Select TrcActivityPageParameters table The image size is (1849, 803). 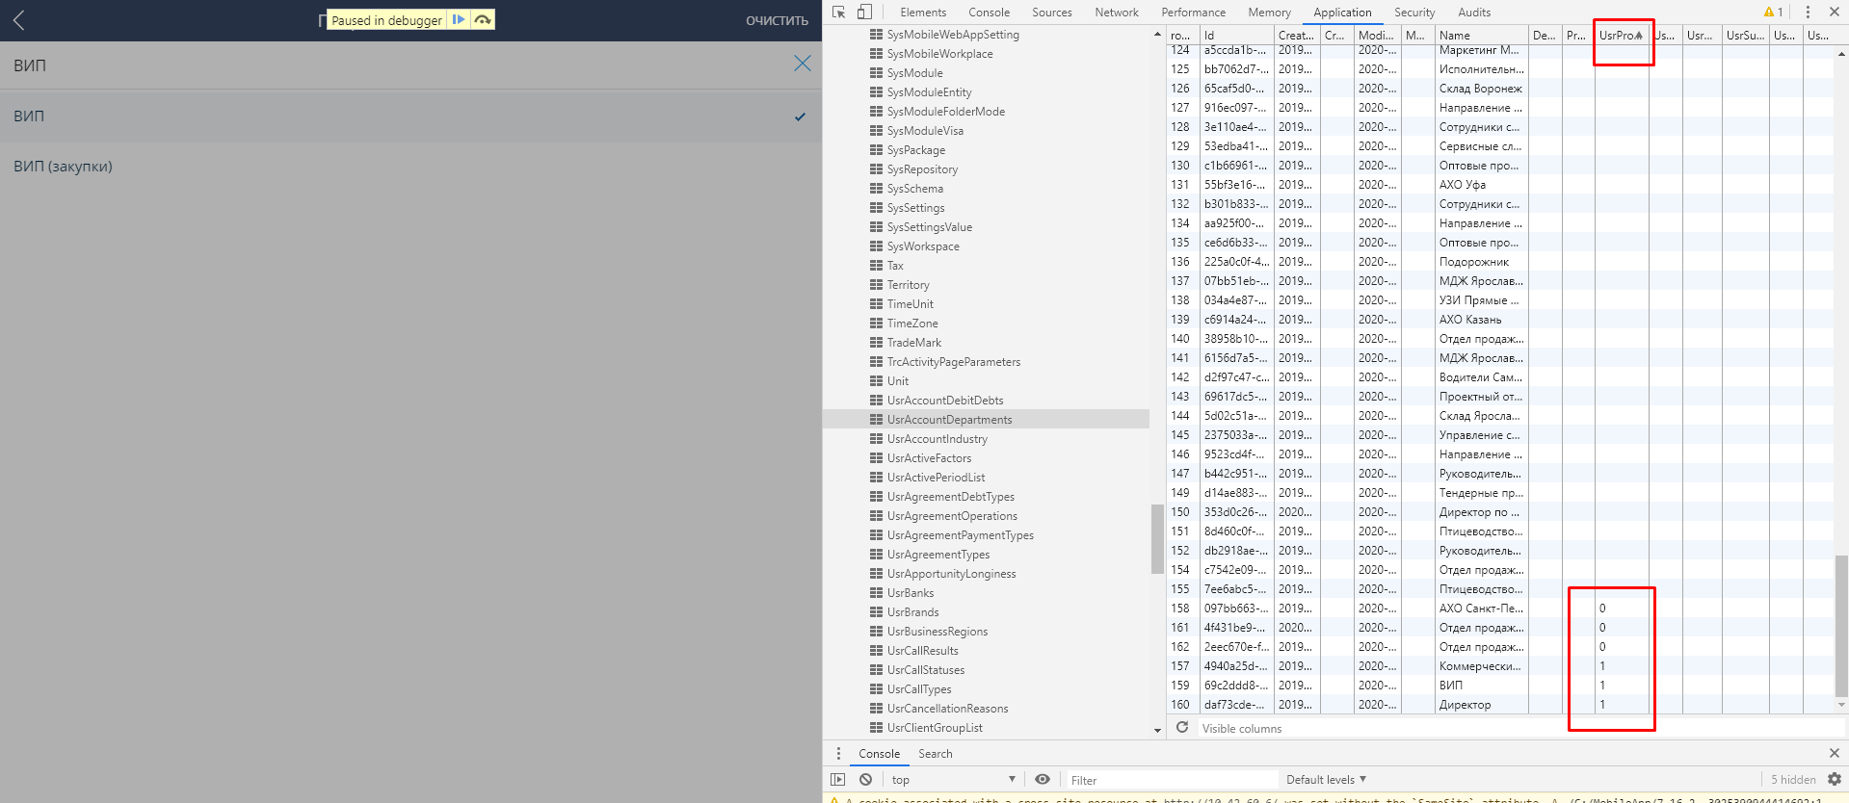(x=953, y=362)
